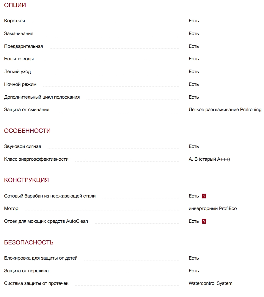Click the Больше воды label

pos(19,59)
